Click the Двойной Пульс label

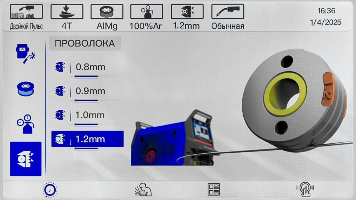click(x=26, y=26)
